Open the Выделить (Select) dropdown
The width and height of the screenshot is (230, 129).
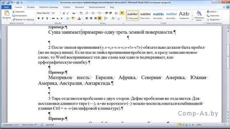coord(214,19)
